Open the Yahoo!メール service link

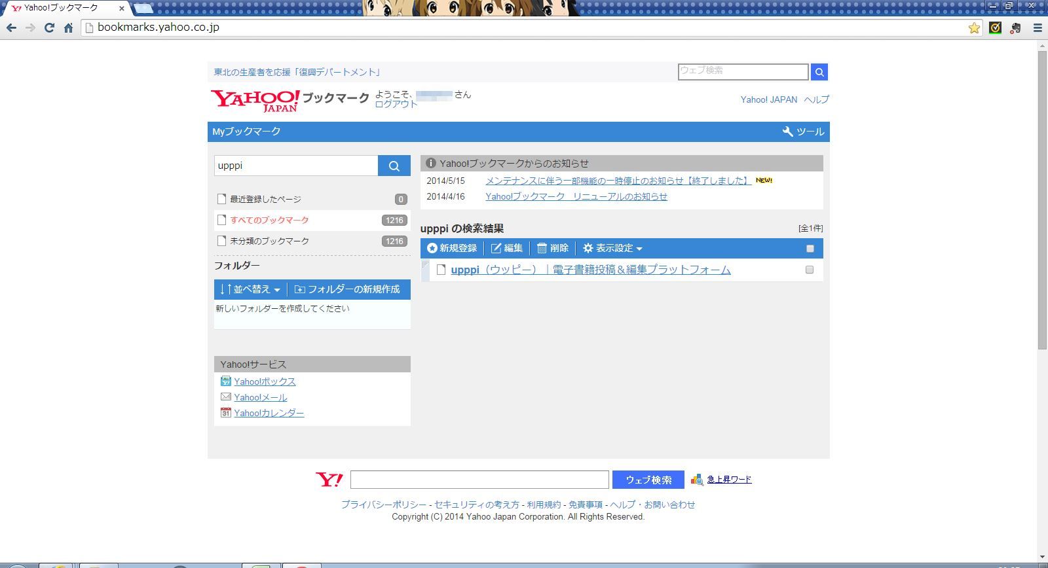261,397
